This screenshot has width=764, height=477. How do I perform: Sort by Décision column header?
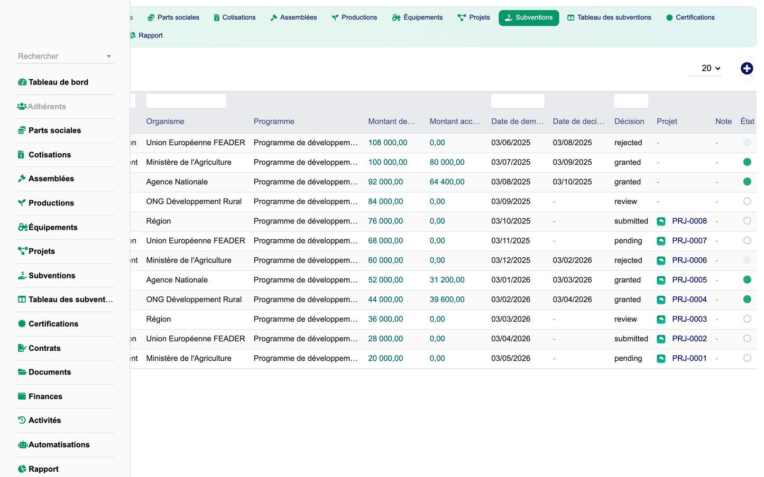coord(629,121)
